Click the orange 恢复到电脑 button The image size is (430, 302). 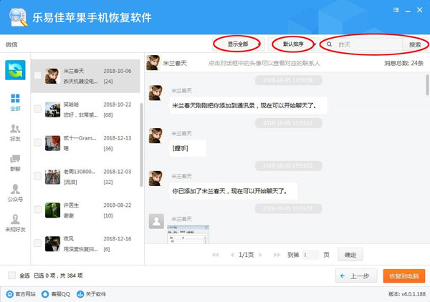(404, 276)
